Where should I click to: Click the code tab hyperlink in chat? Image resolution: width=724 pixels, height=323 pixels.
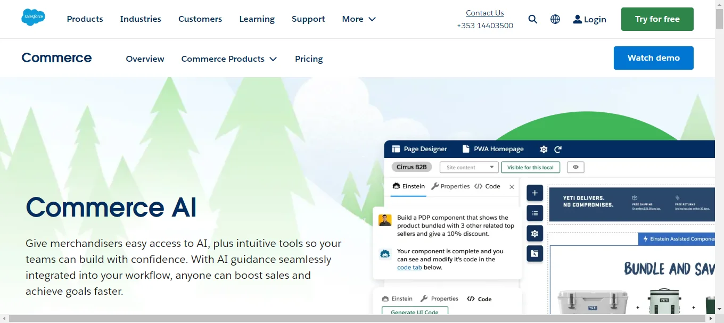(409, 267)
